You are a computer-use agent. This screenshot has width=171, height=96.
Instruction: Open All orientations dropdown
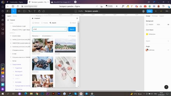(x=47, y=36)
